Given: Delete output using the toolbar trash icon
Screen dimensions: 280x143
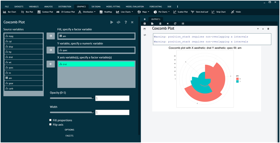Looking at the screenshot, I should (x=160, y=23).
